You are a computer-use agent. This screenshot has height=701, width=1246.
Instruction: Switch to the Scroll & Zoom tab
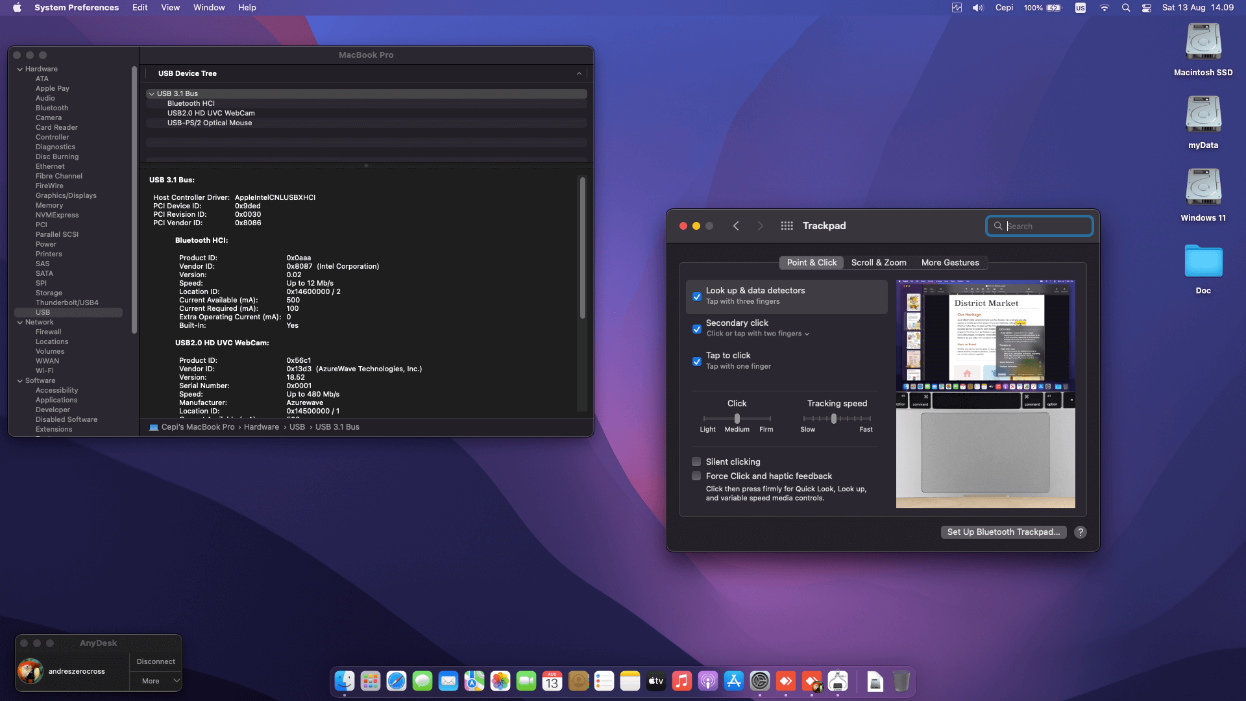(879, 262)
